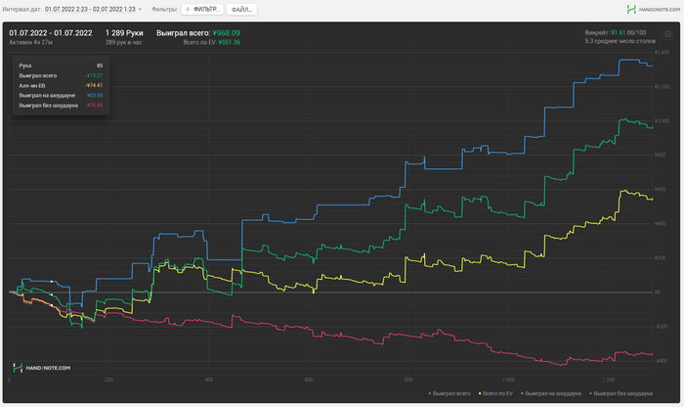Viewport: 684px width, 407px height.
Task: Click the -¥400 y-axis label
Action: pyautogui.click(x=662, y=361)
